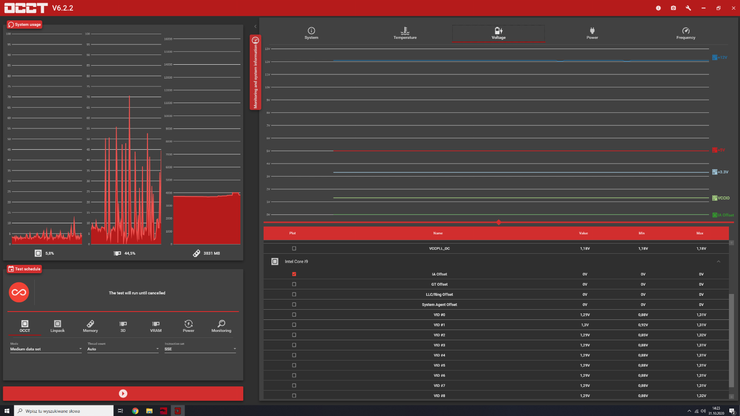Click the voltage table vertical scrollbar thumb
This screenshot has height=416, width=740.
731,340
